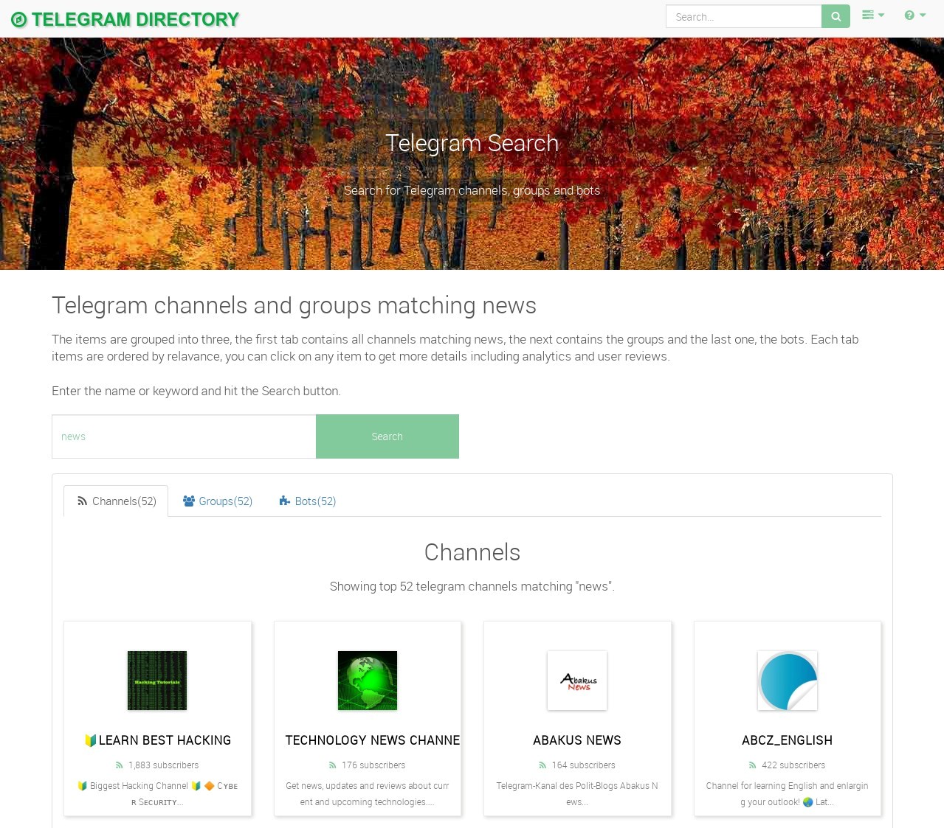This screenshot has height=828, width=944.
Task: Click the 'Telegram-Kanal des Polit-Blogs' description
Action: point(577,794)
